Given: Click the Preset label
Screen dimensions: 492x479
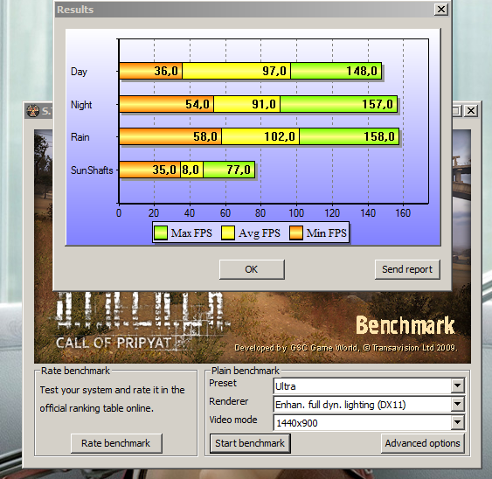Looking at the screenshot, I should pos(223,383).
